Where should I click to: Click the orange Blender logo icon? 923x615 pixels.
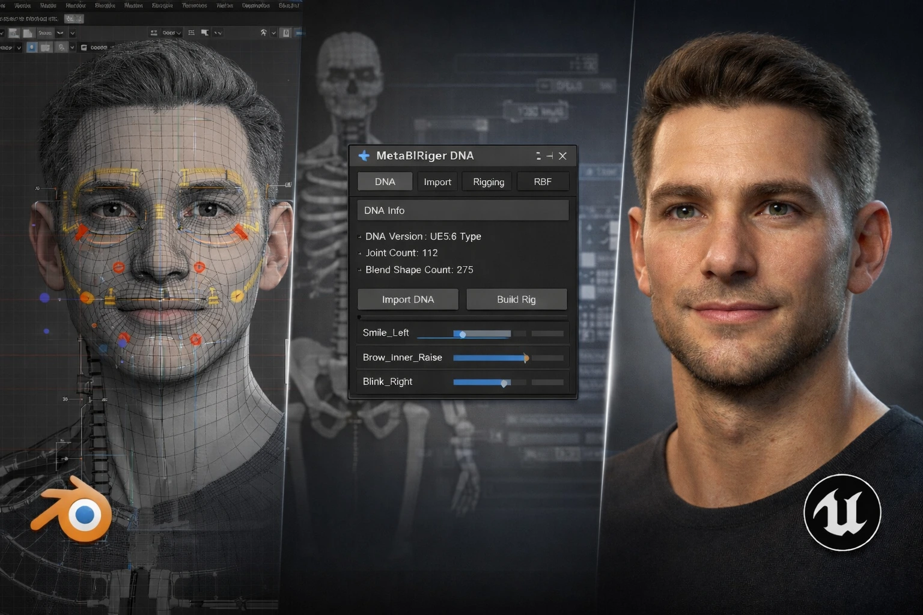(x=73, y=510)
